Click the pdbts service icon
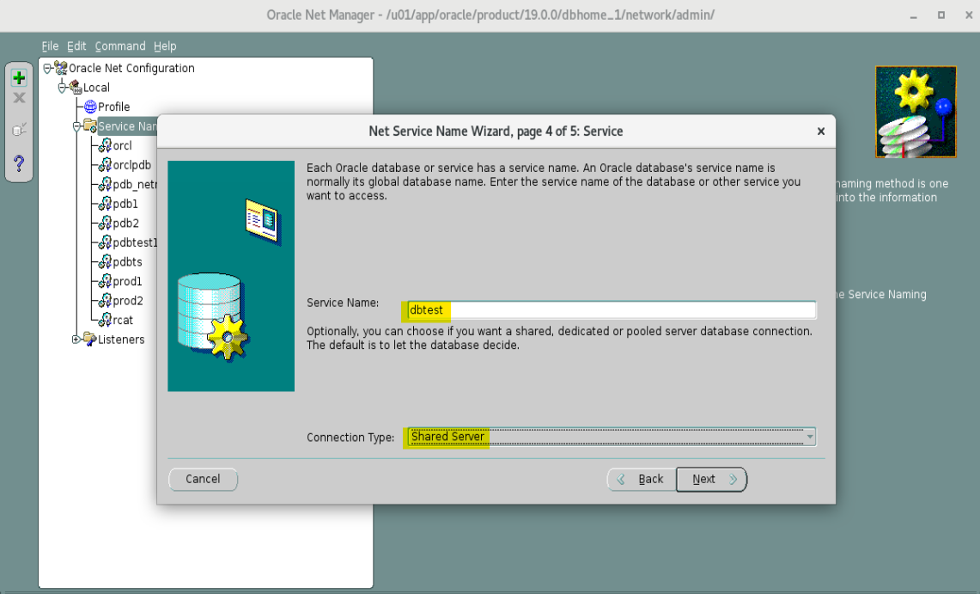The height and width of the screenshot is (594, 980). (105, 261)
